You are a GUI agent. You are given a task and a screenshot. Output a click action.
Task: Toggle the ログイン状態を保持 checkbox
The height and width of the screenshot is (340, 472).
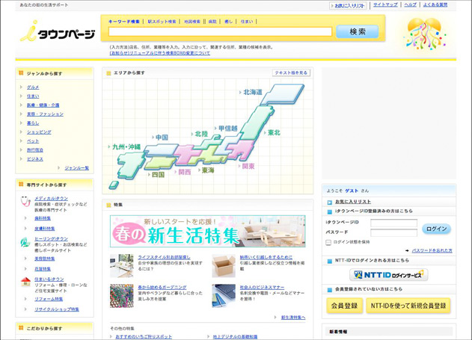[x=328, y=242]
